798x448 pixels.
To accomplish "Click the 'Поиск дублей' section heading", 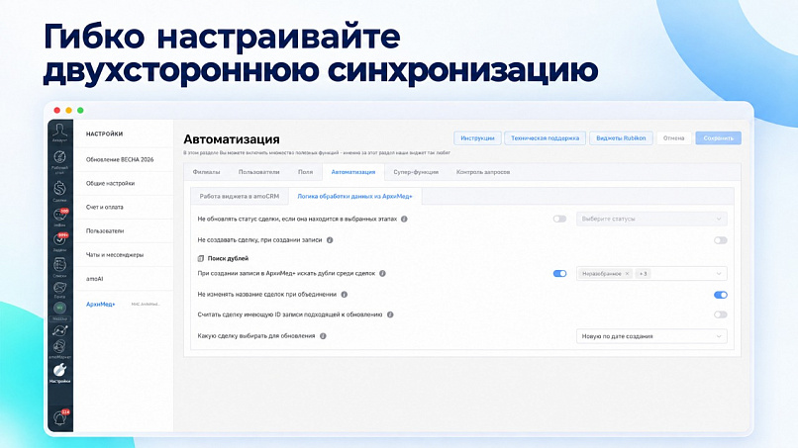I will [x=228, y=258].
